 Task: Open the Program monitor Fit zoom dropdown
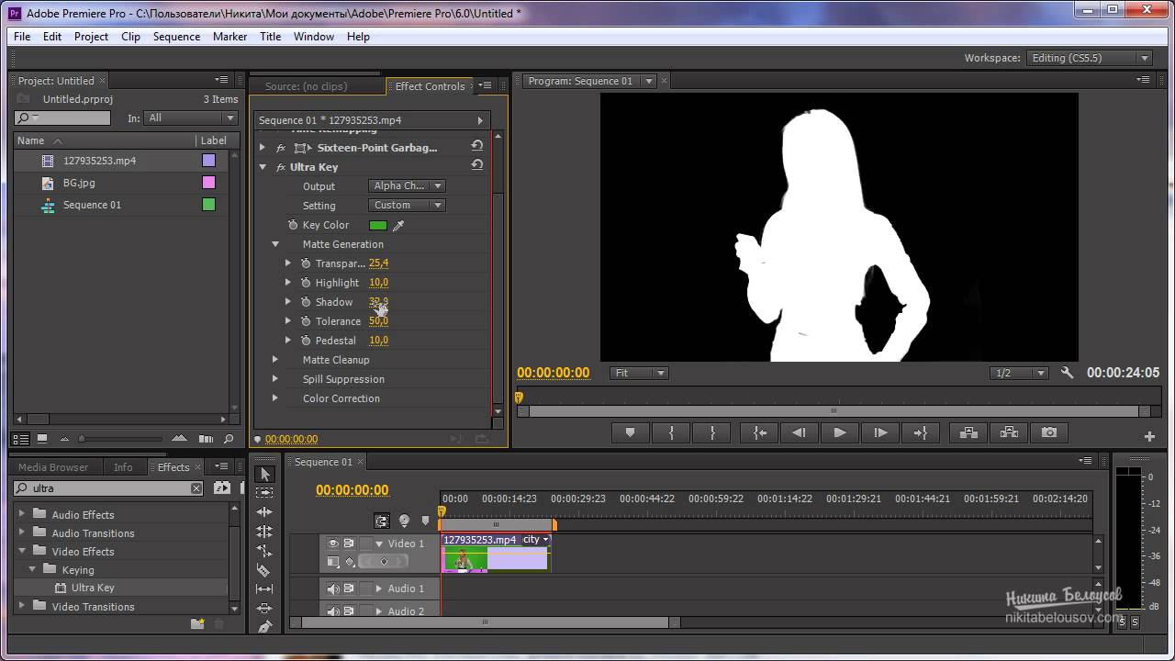(639, 373)
